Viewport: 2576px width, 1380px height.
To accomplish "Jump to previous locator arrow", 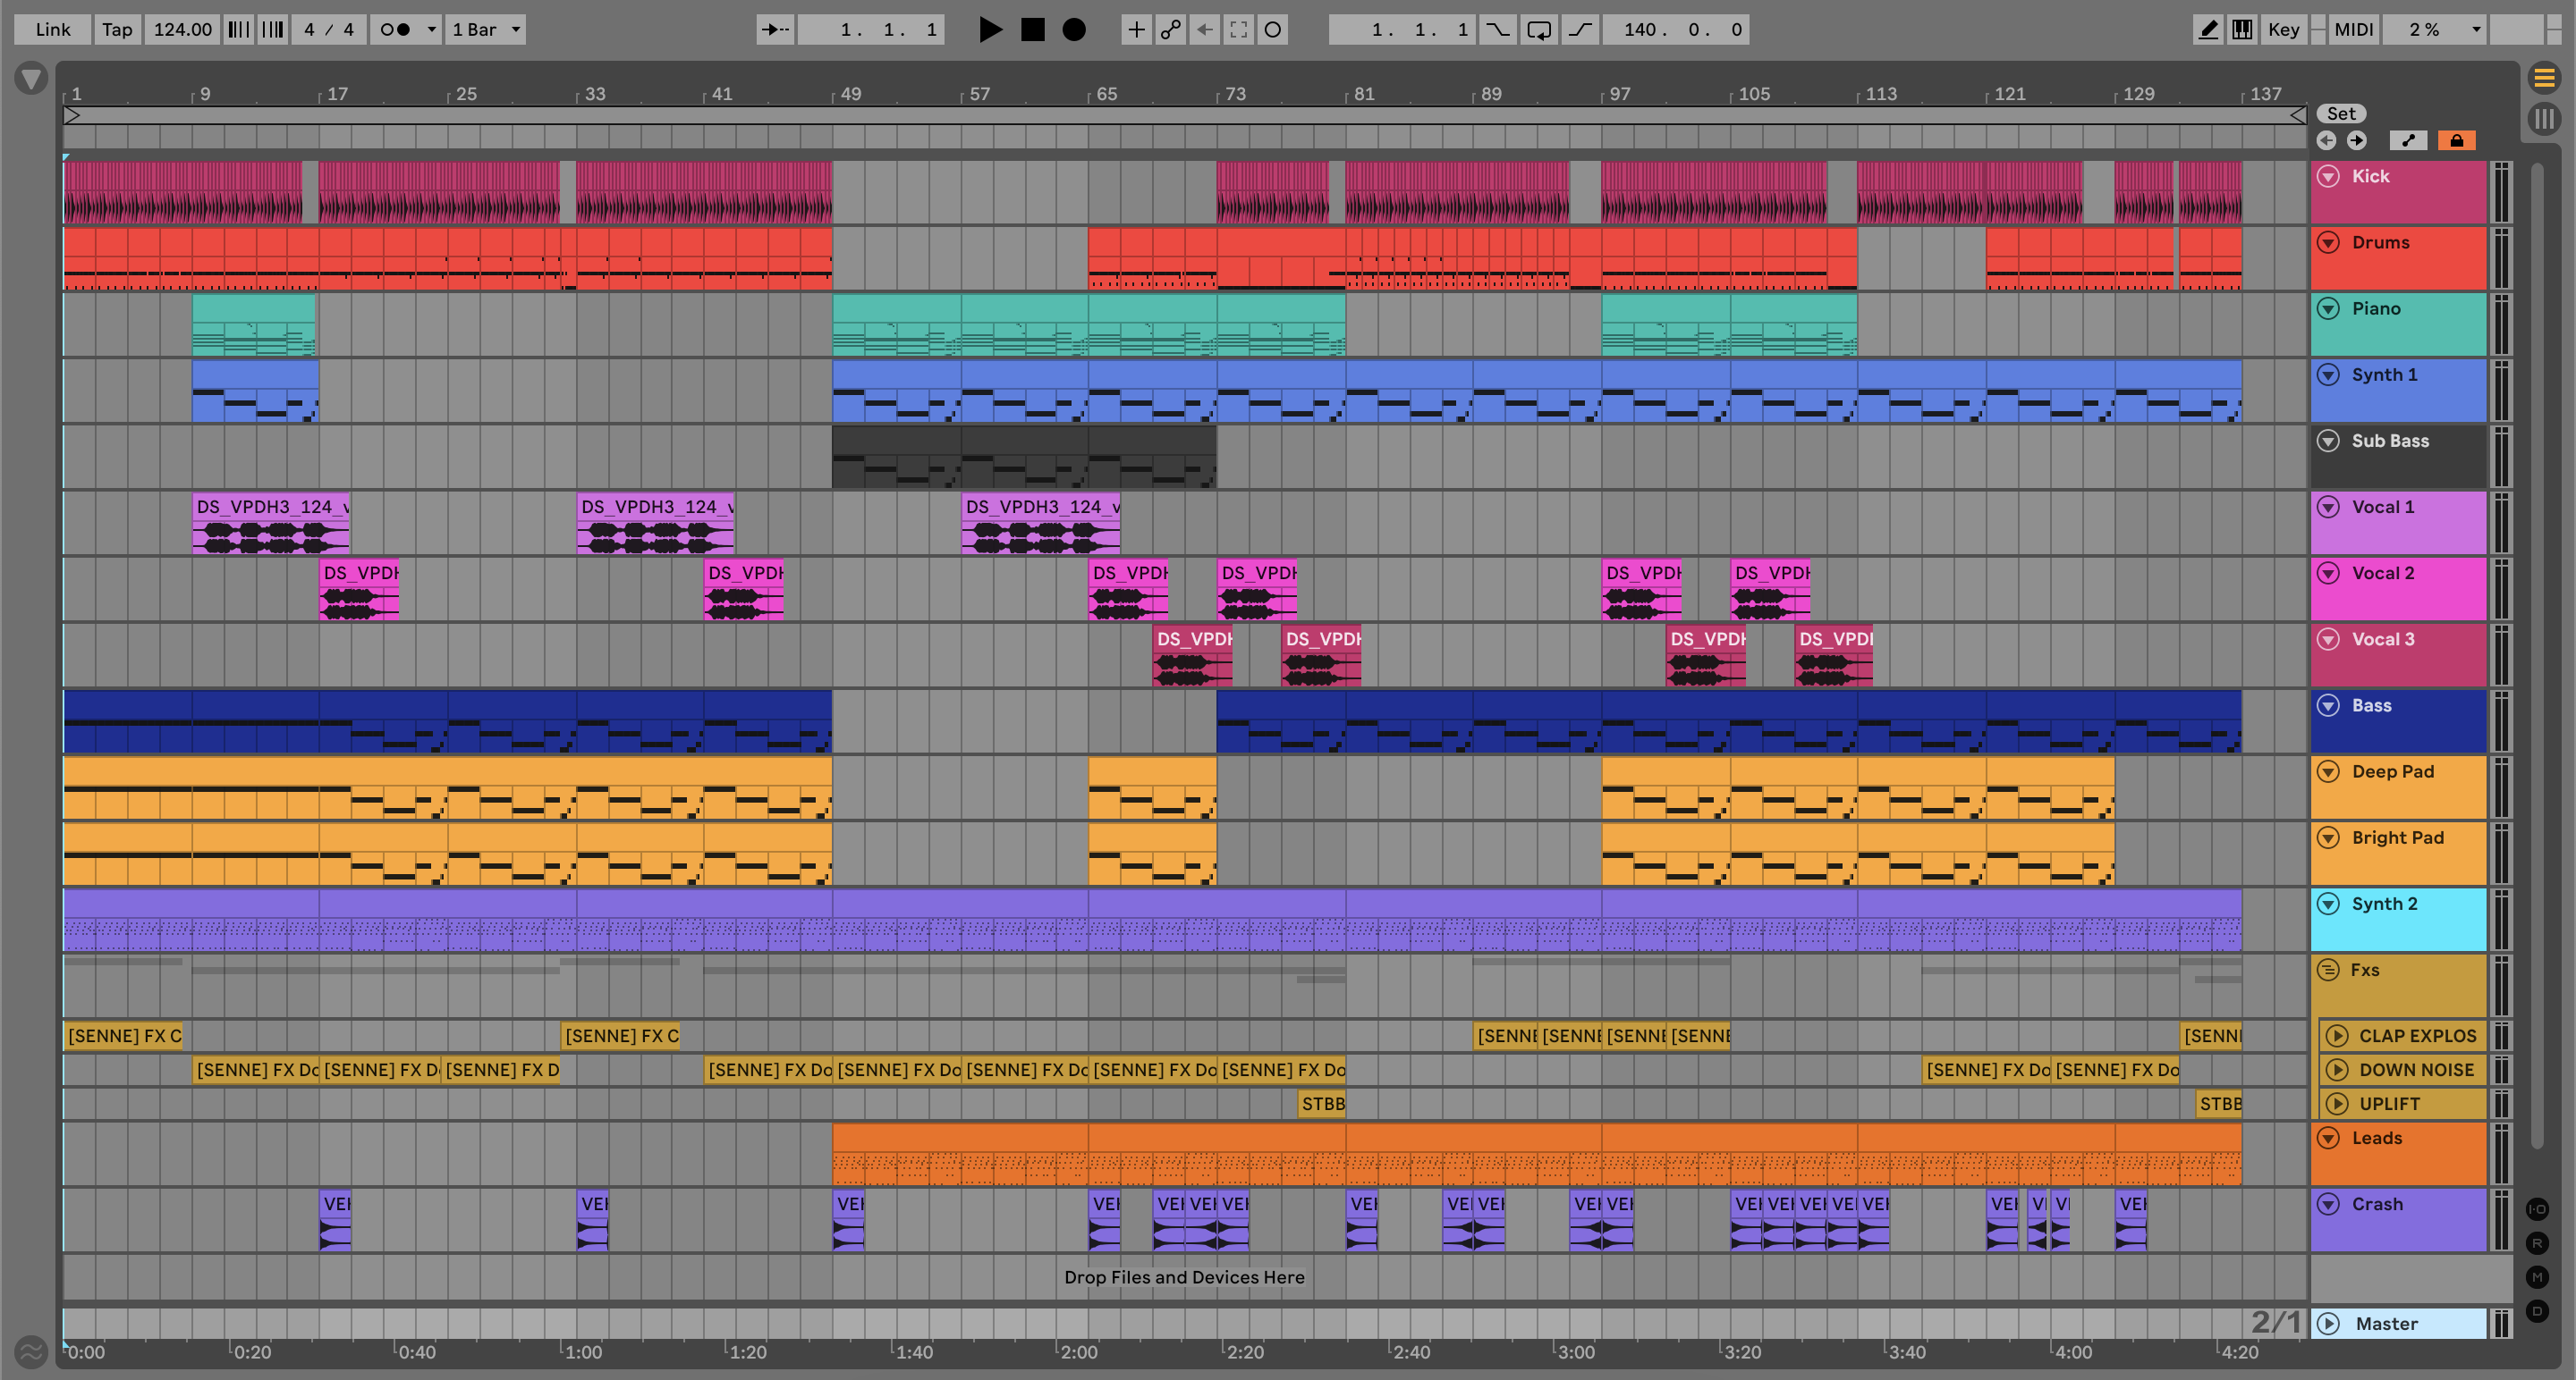I will coord(2326,140).
